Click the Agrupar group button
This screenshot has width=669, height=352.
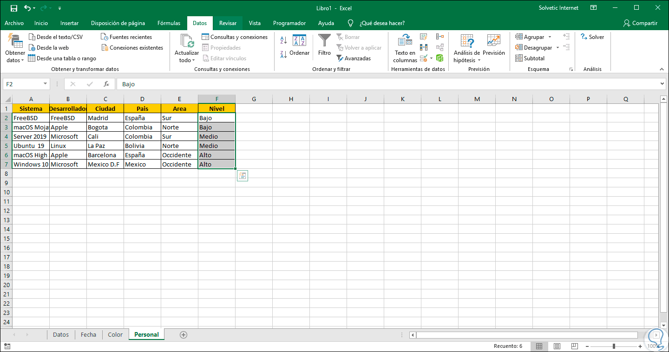(x=530, y=37)
